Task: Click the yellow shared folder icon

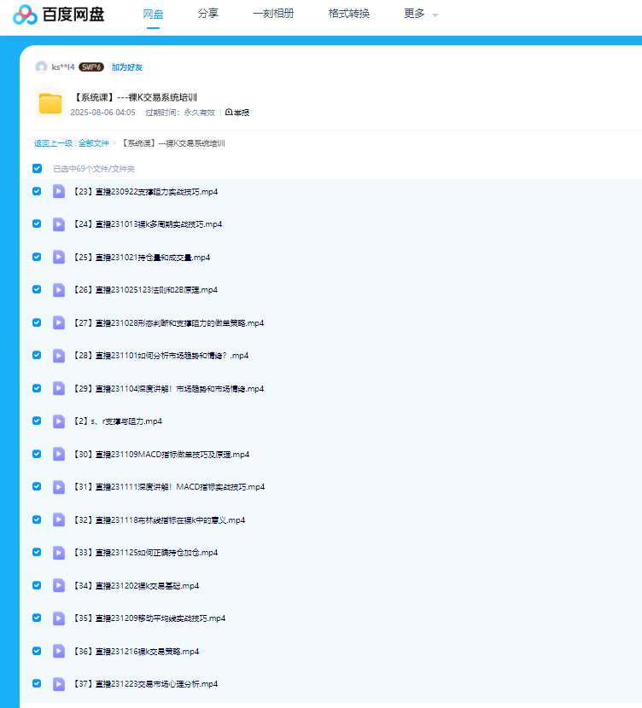Action: click(50, 103)
